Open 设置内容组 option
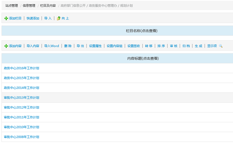 pos(115,46)
